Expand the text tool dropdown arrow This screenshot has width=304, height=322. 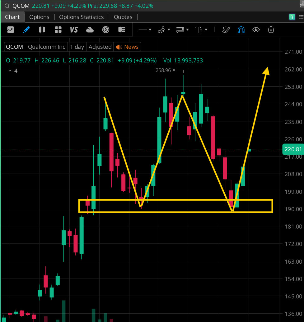click(206, 30)
